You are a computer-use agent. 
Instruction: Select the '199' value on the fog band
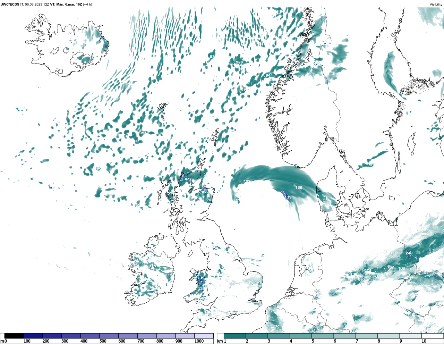click(x=247, y=181)
